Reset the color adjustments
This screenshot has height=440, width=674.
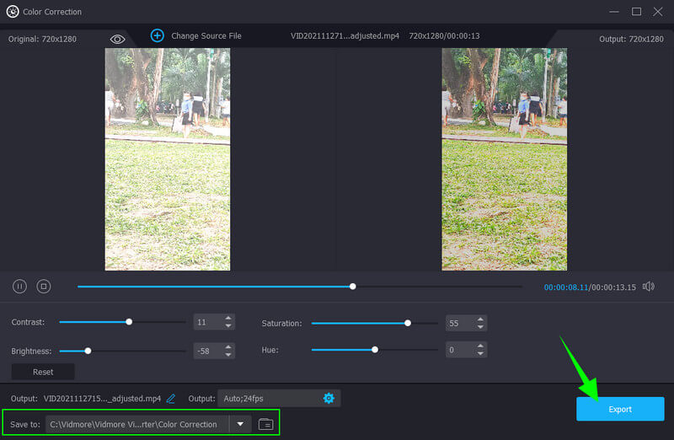tap(43, 372)
